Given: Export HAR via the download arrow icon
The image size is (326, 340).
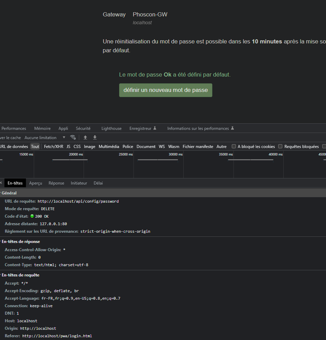Looking at the screenshot, I should coord(95,137).
